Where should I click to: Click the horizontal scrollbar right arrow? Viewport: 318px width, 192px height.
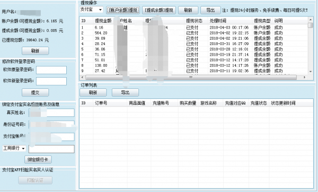[x=304, y=77]
